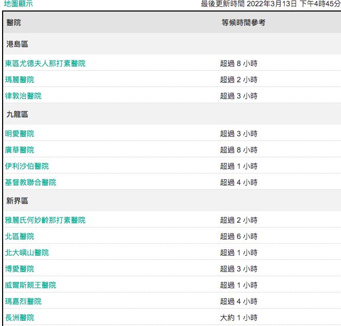Click wait time for 瑪麗醫院
This screenshot has width=341, height=326.
point(239,80)
